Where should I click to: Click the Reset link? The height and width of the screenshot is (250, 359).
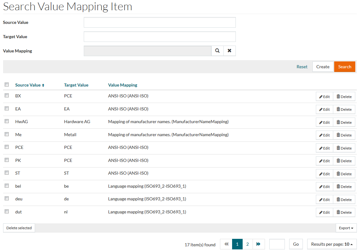coord(302,67)
